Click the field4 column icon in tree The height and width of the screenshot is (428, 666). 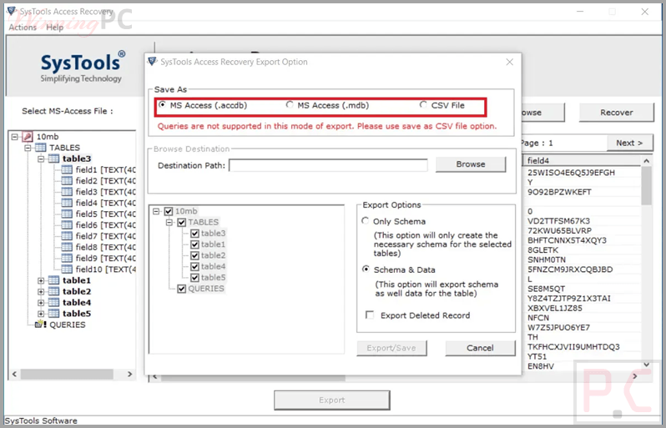click(67, 203)
